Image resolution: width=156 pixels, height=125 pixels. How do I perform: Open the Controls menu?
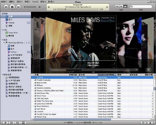point(19,2)
